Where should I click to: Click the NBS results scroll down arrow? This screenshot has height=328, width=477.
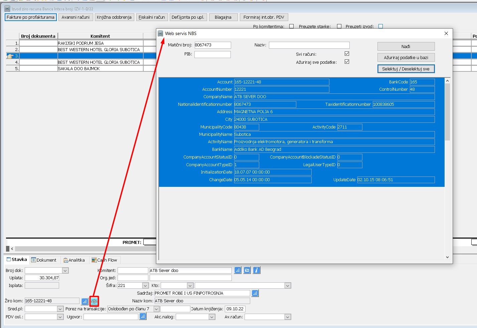[447, 257]
